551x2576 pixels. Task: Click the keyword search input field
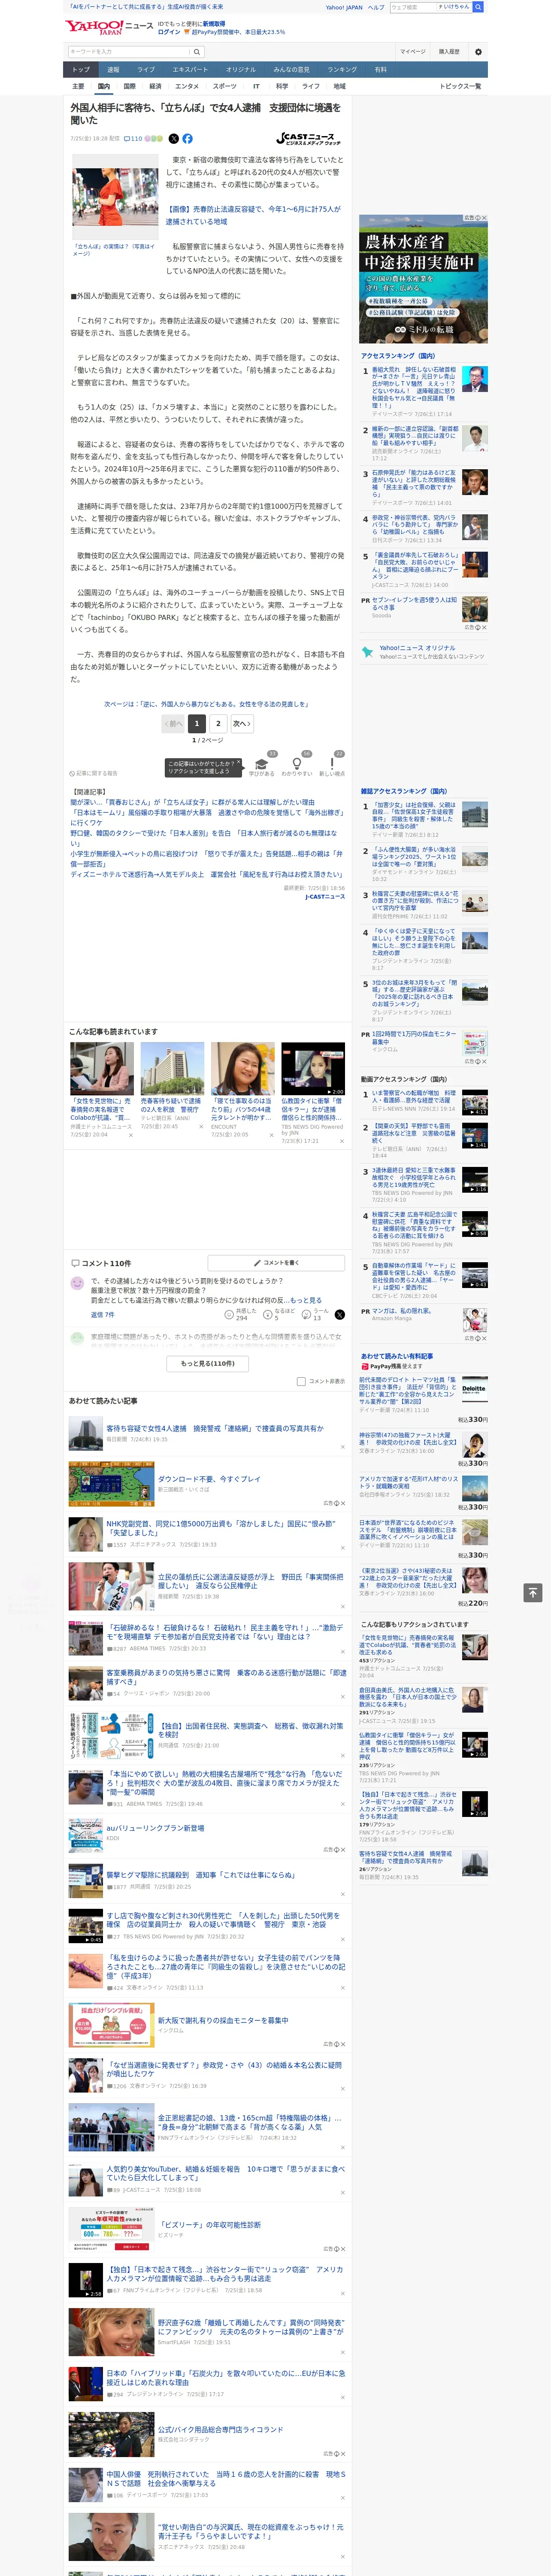(129, 51)
